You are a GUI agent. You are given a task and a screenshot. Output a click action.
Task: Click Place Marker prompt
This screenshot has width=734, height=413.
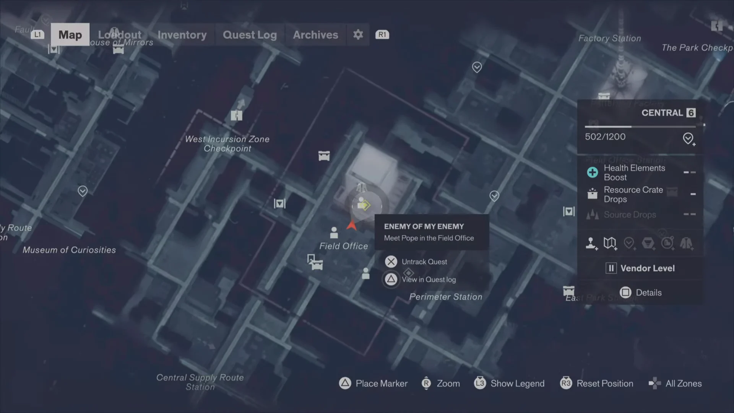click(373, 383)
